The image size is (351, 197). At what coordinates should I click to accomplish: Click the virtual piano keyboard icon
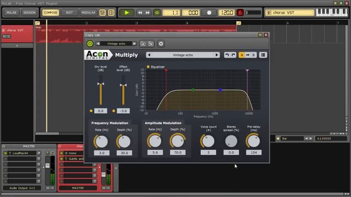[332, 13]
